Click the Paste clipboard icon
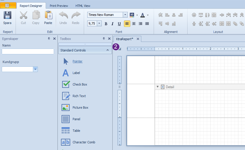 pyautogui.click(x=48, y=15)
